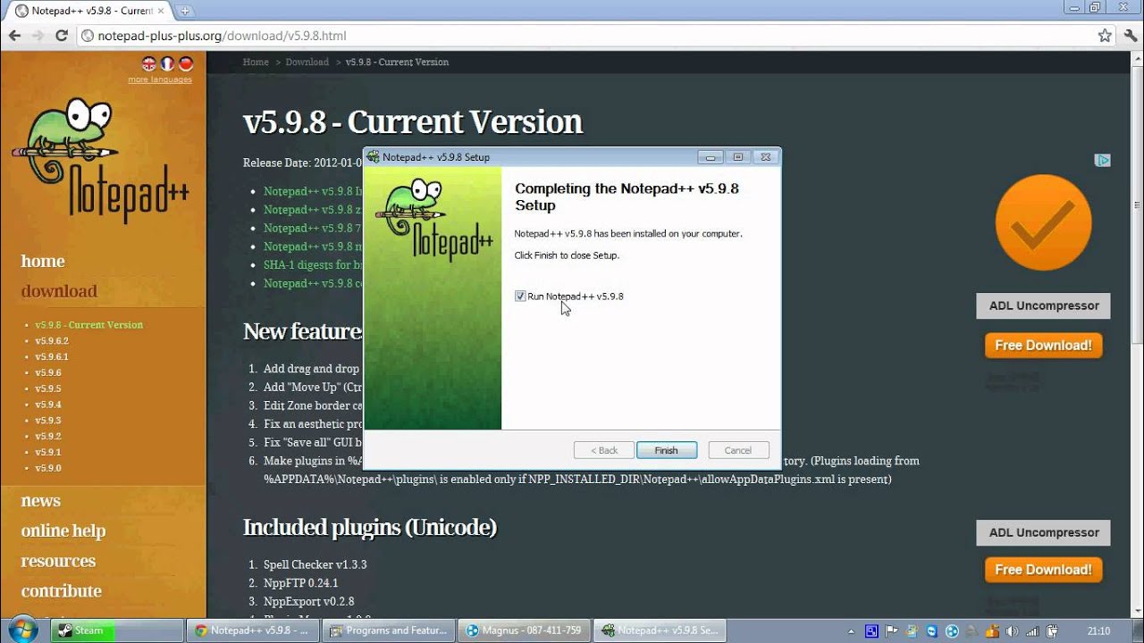Click Home in the breadcrumb

[256, 62]
